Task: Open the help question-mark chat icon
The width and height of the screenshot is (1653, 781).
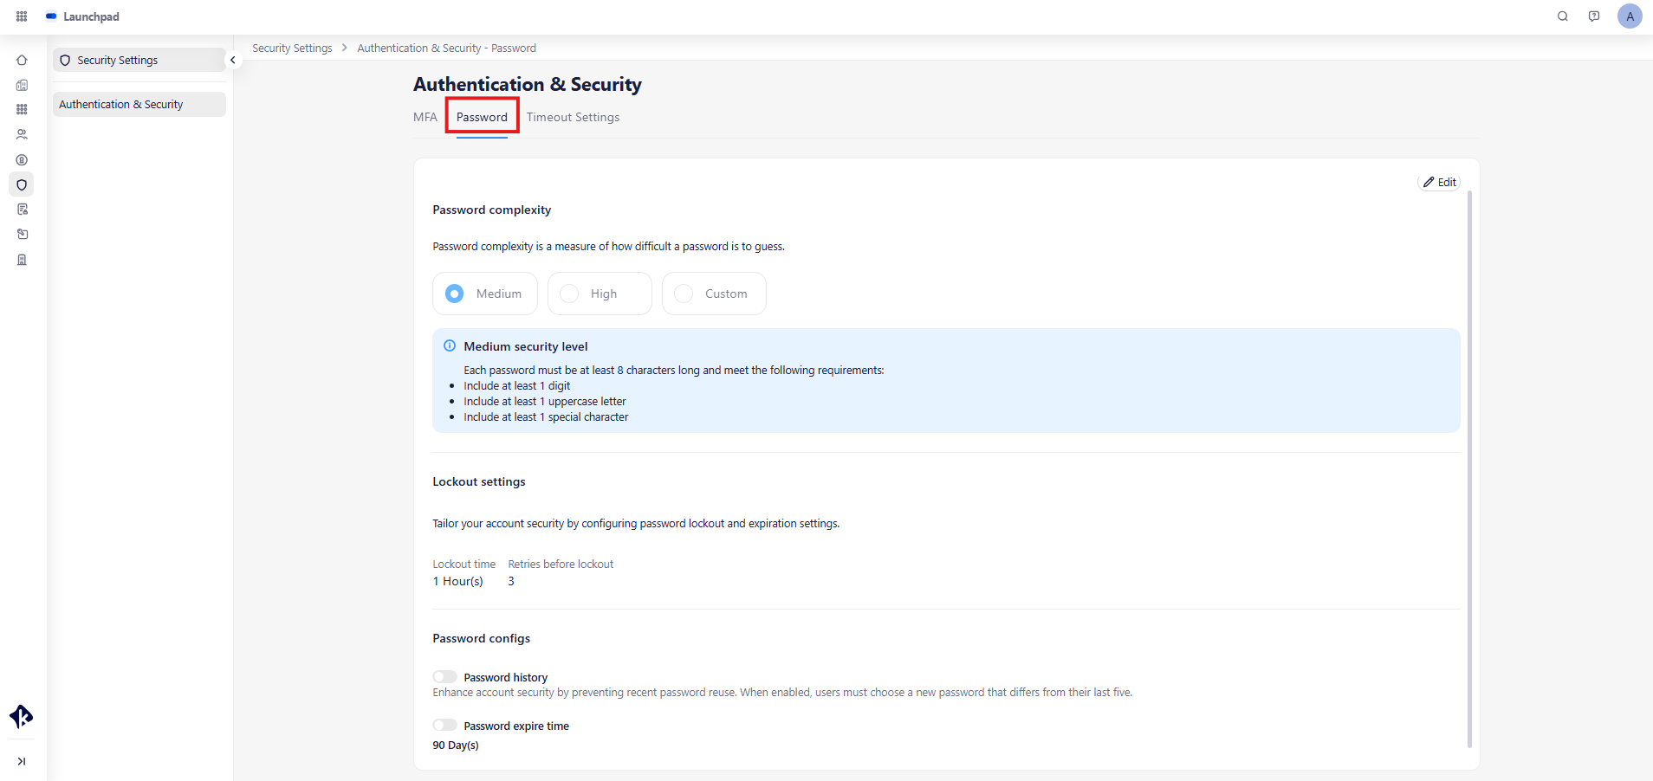Action: (1593, 16)
